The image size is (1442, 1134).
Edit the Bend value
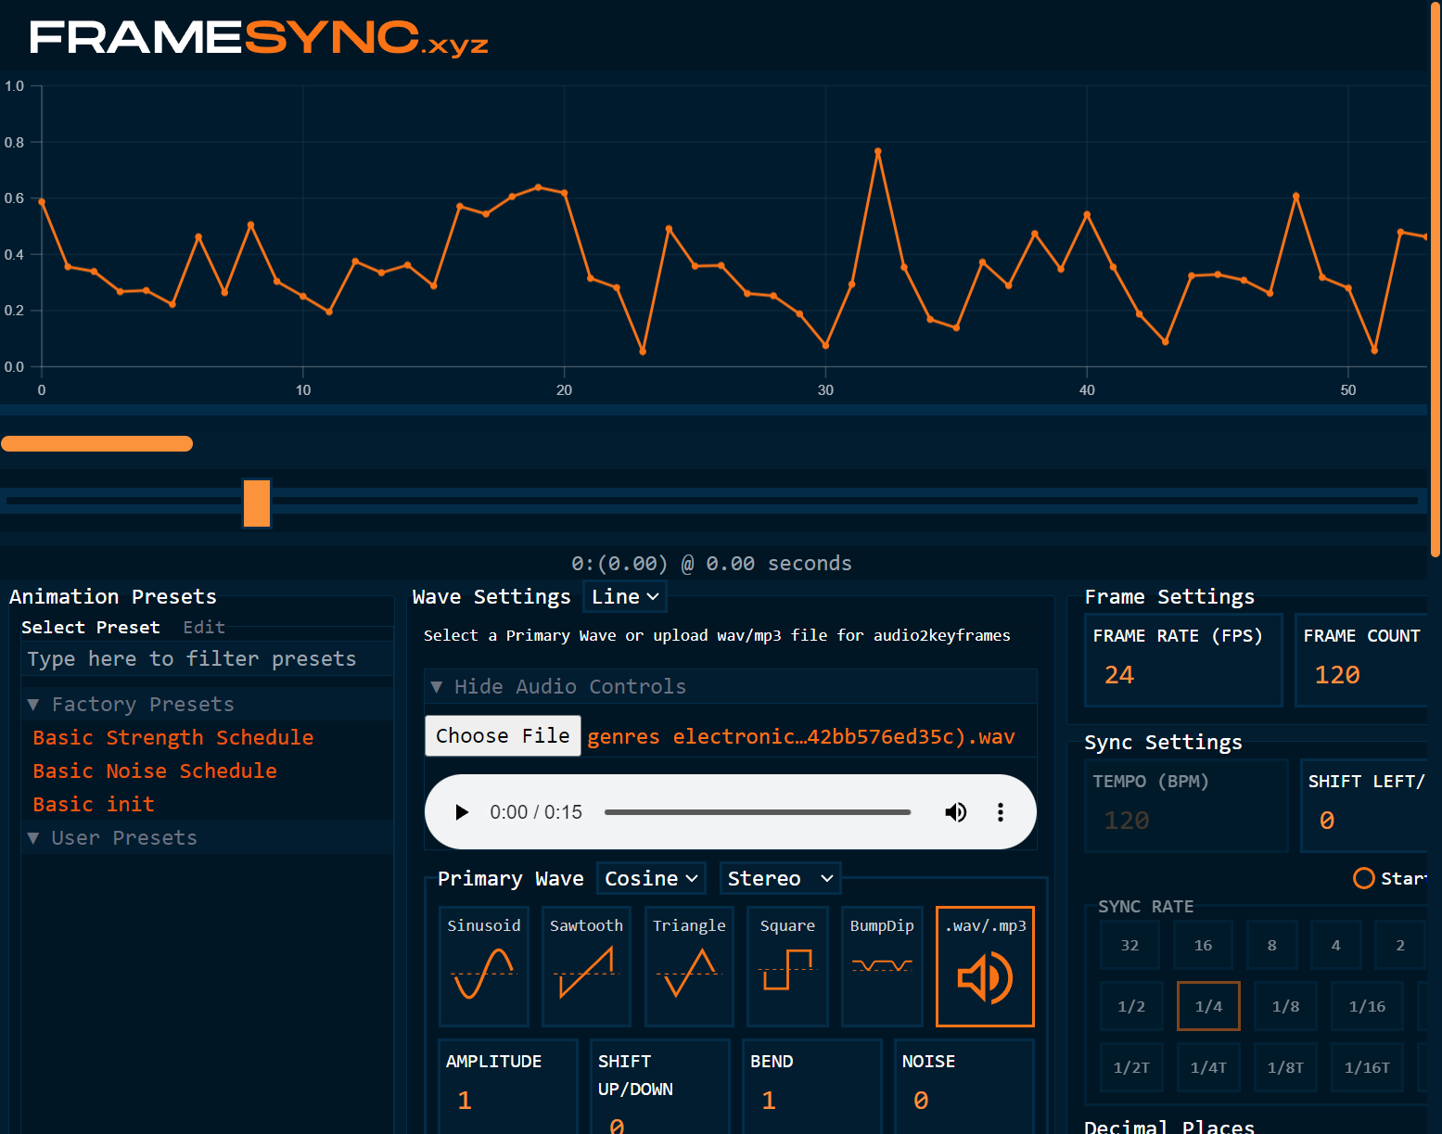tap(812, 1101)
